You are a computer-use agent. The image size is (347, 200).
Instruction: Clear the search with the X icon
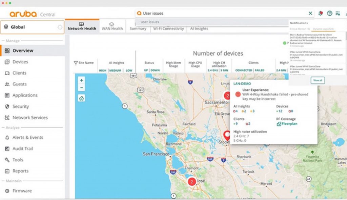(310, 13)
